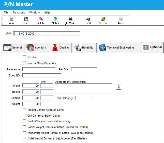The image size is (164, 143).
Task: Open the Help menu
Action: pos(47,12)
